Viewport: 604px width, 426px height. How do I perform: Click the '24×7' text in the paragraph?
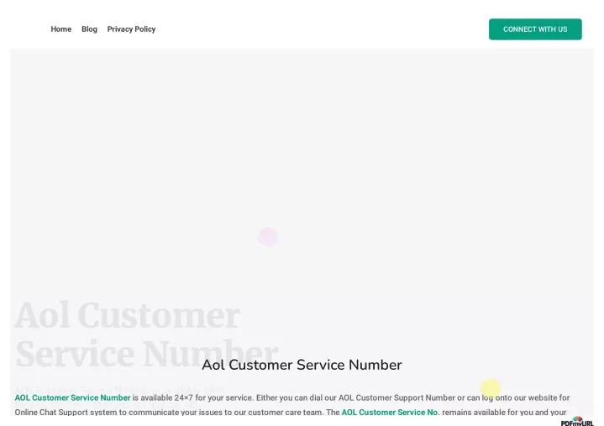point(183,397)
